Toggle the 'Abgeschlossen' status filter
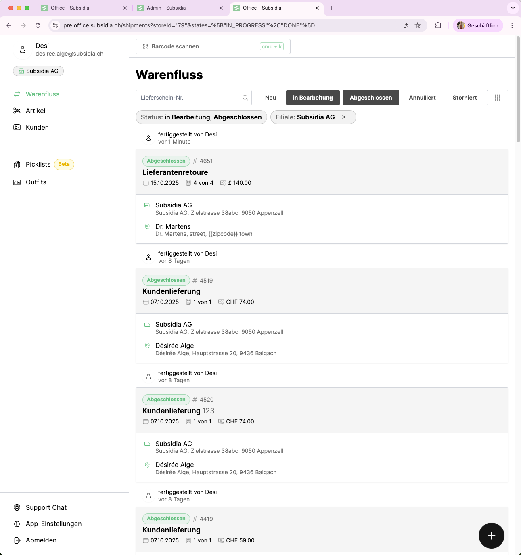The width and height of the screenshot is (521, 555). click(370, 98)
